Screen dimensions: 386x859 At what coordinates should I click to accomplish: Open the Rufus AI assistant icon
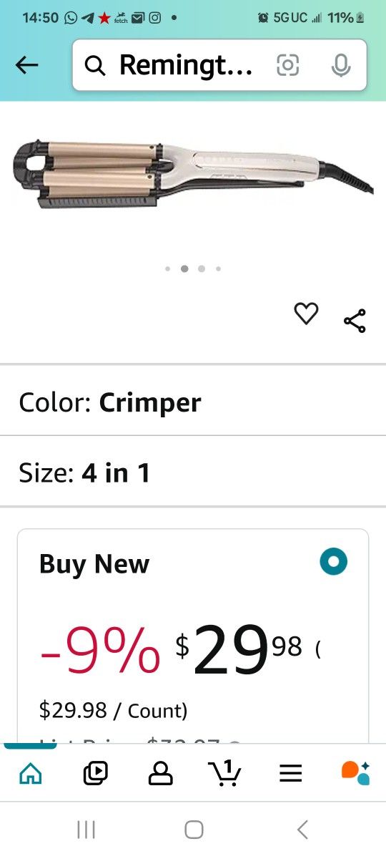[355, 773]
